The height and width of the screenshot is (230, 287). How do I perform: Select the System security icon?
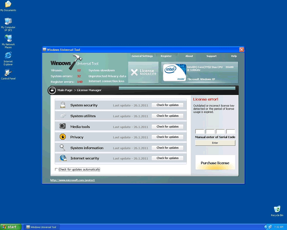point(63,105)
